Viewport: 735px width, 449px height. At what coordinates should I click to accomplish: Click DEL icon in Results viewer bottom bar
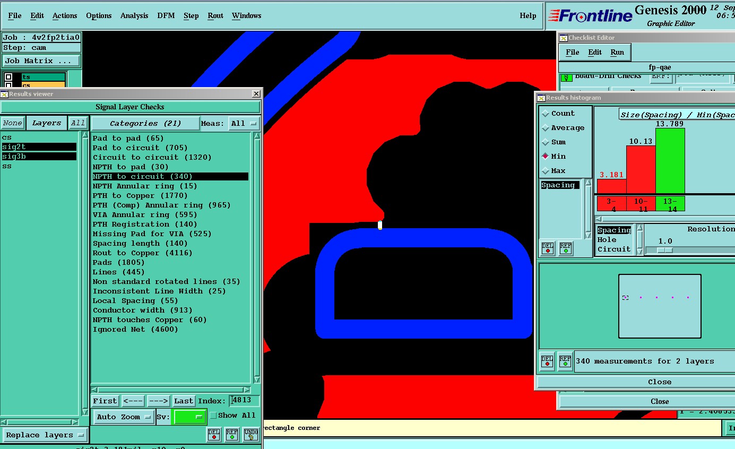[213, 435]
